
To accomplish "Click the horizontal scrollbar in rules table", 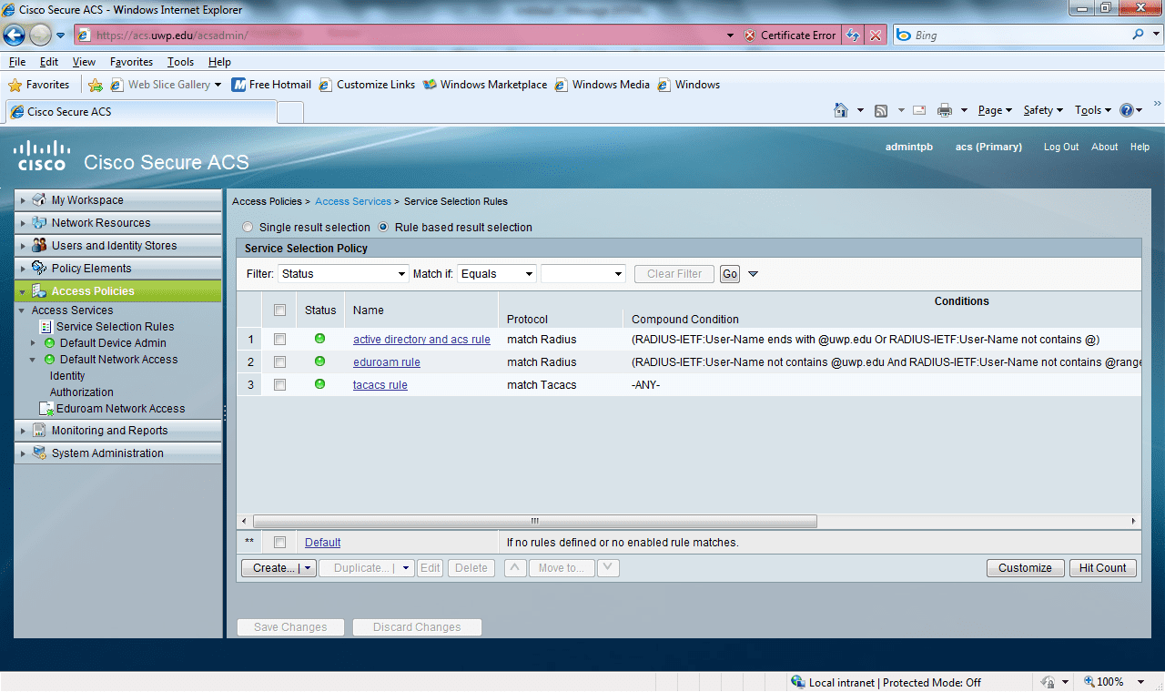I will click(x=535, y=521).
